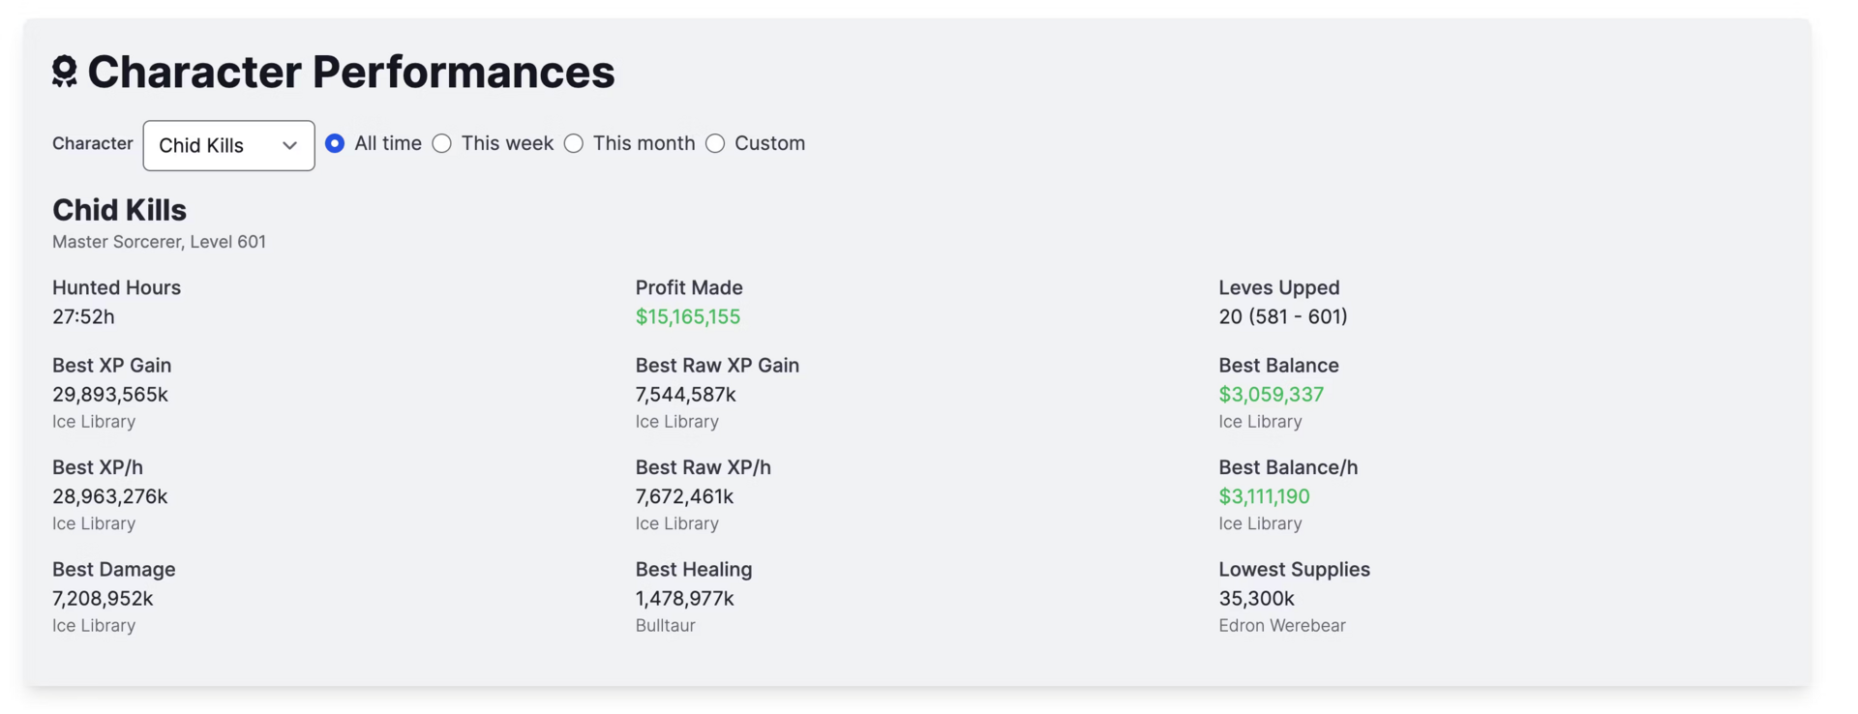Click the dropdown chevron arrow

pos(289,145)
